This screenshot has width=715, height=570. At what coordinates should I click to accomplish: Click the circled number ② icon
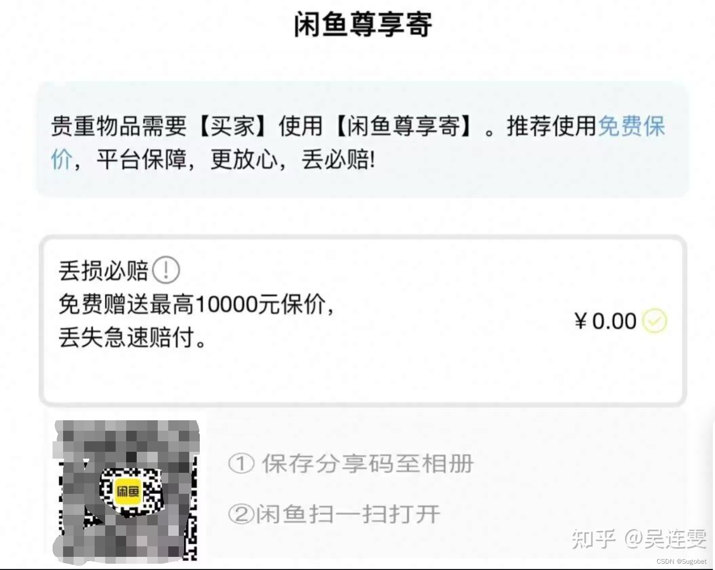[x=241, y=514]
